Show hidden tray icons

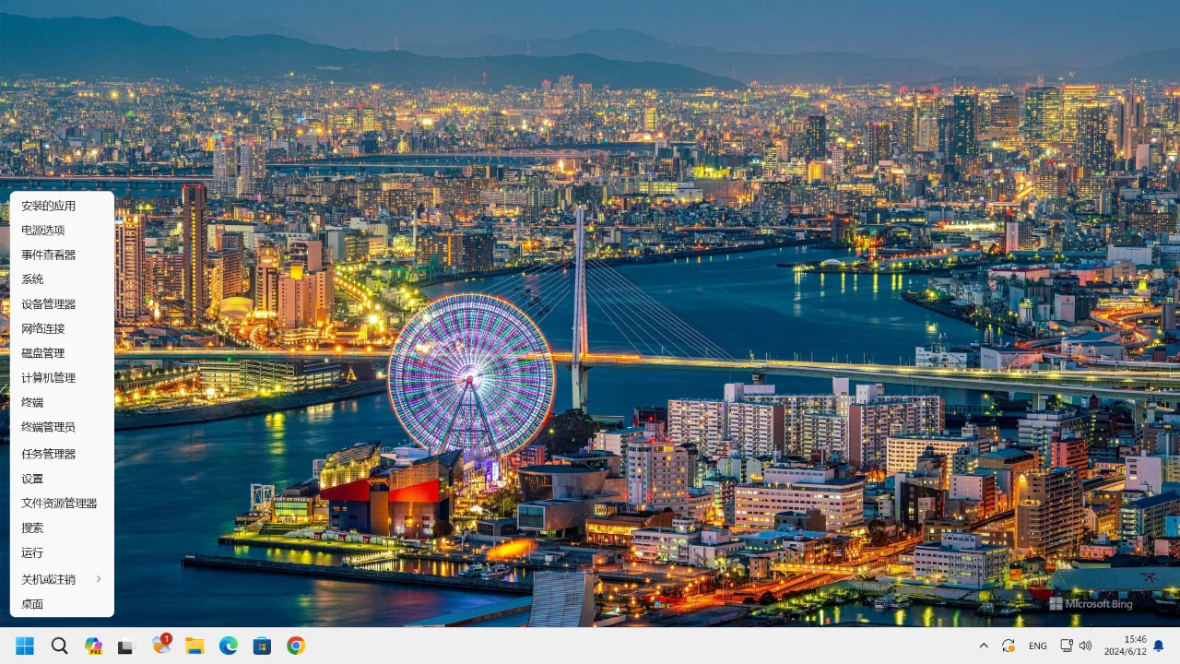coord(984,646)
